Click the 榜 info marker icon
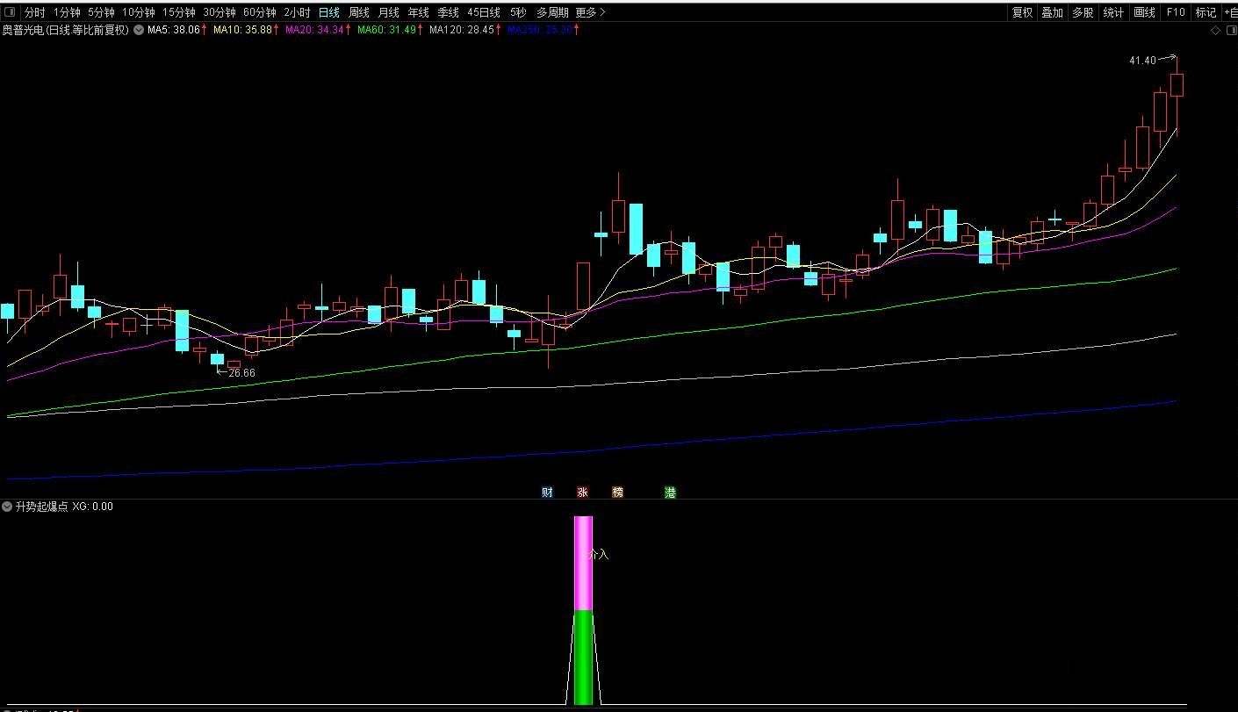The width and height of the screenshot is (1238, 712). 617,493
